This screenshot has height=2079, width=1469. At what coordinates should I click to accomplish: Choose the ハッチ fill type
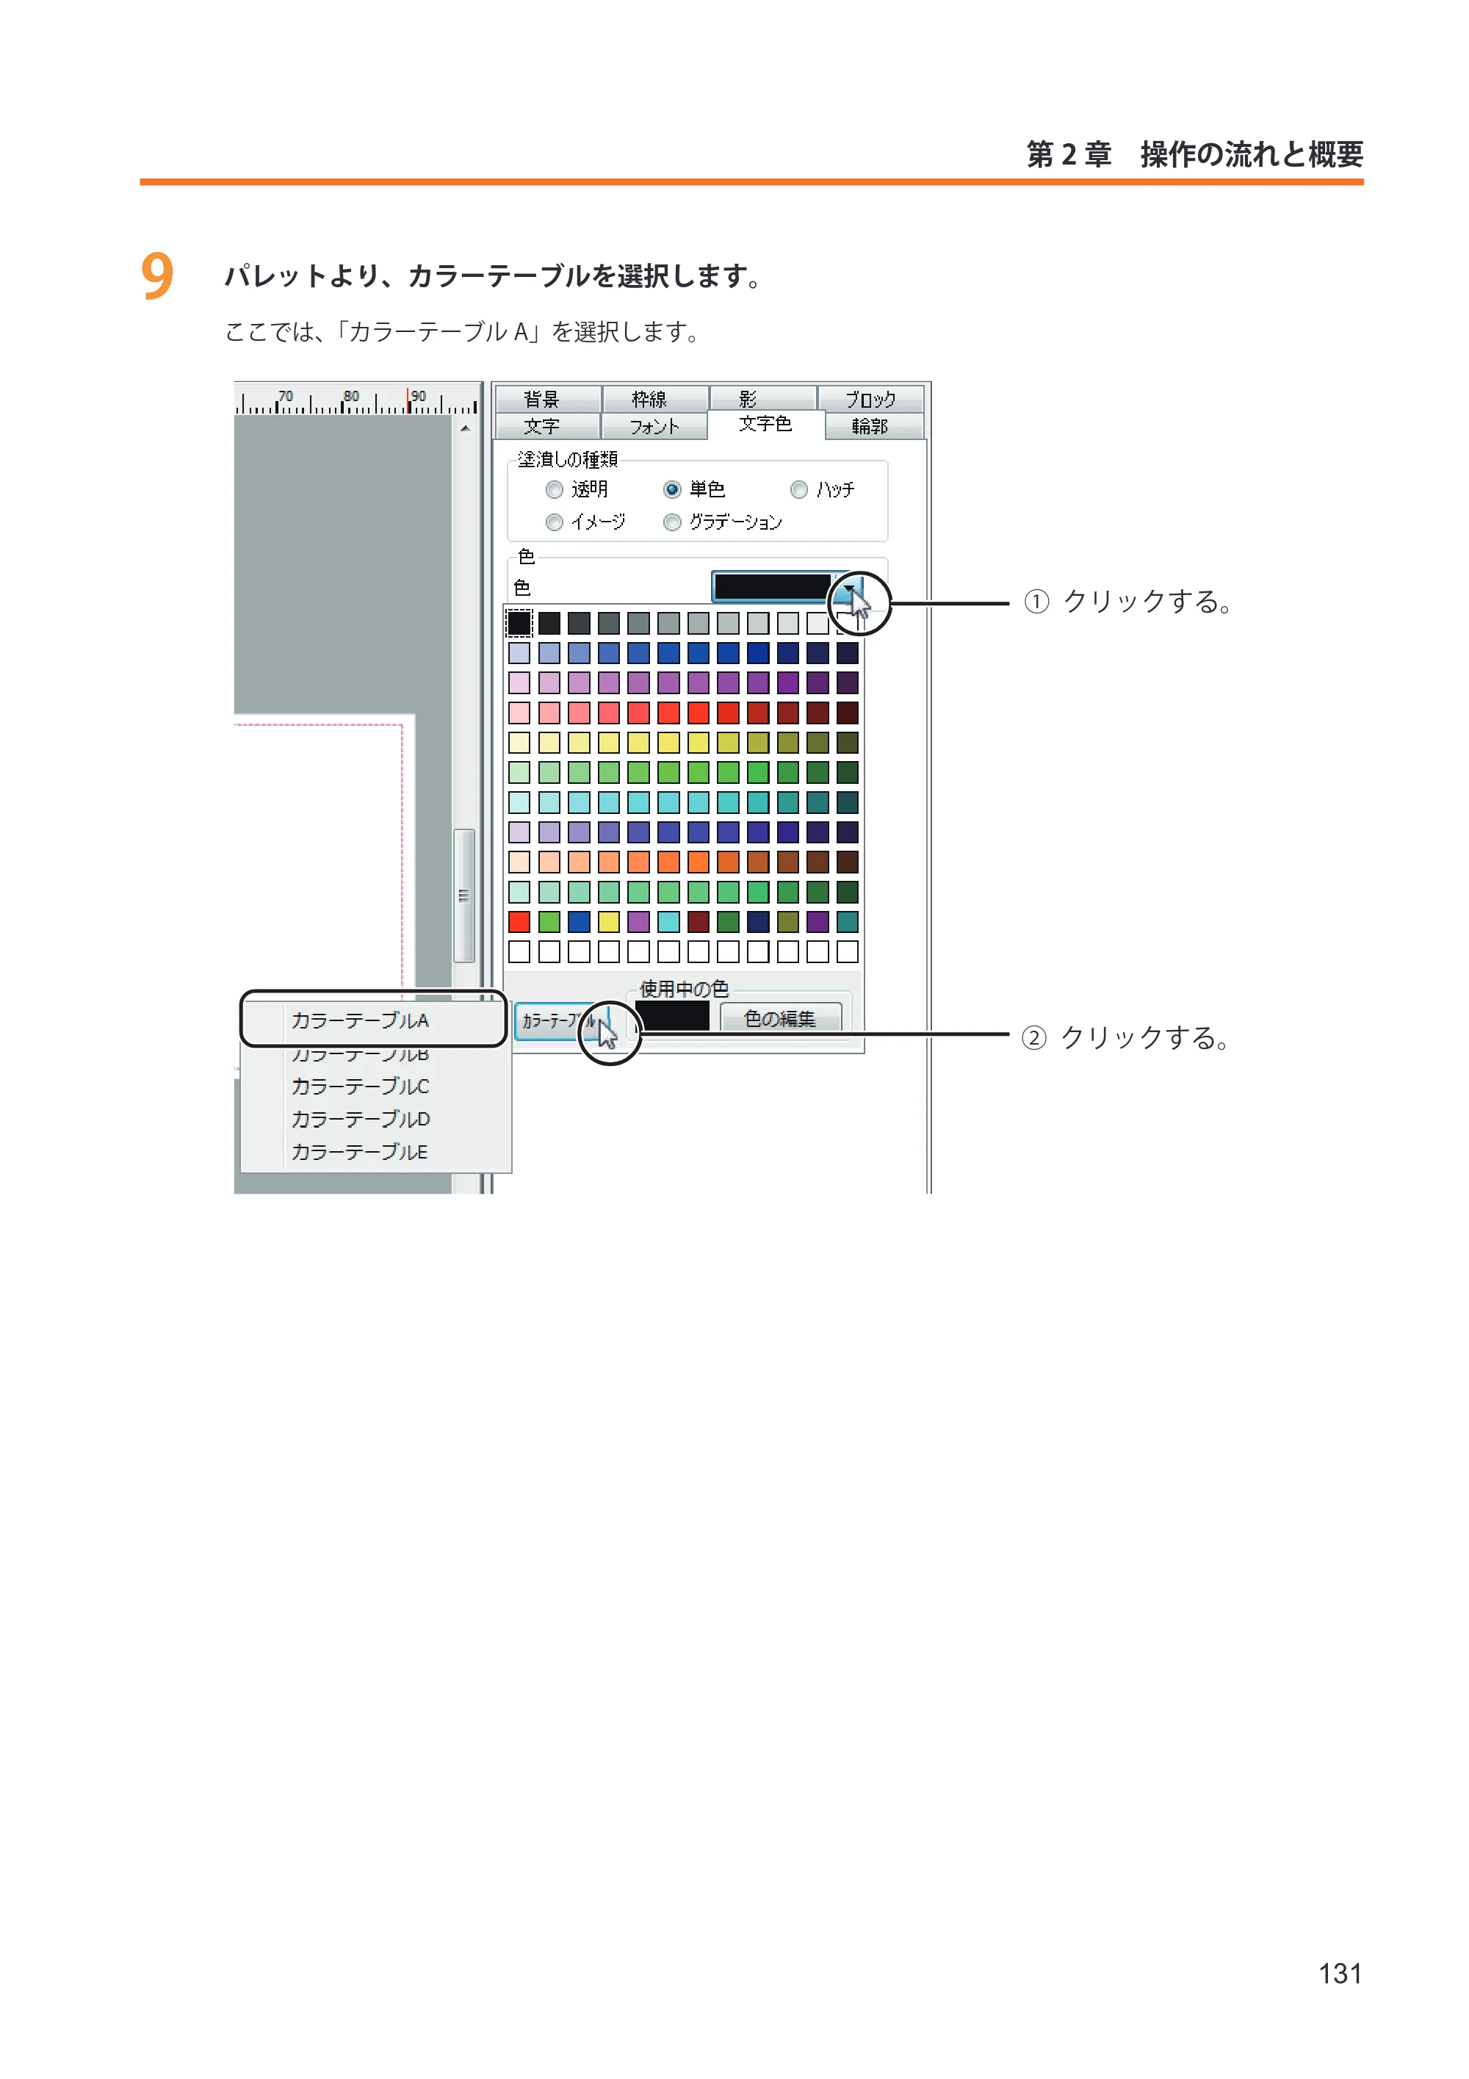click(x=798, y=490)
